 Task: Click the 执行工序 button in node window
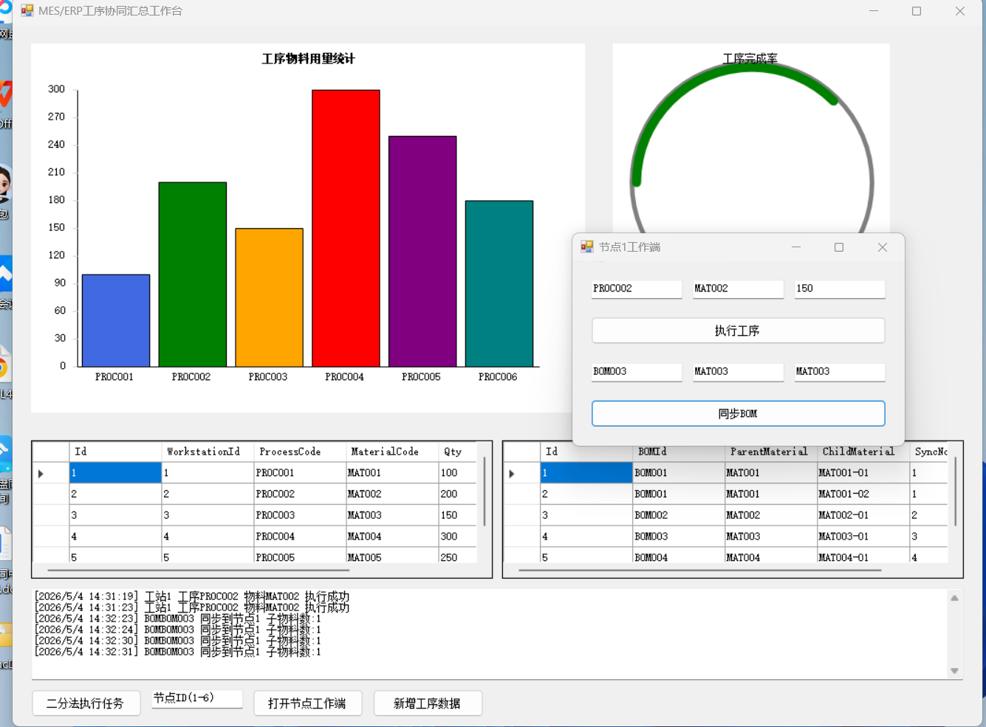(738, 331)
